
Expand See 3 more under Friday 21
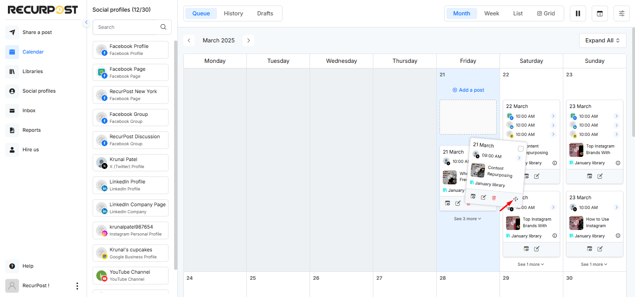tap(468, 219)
